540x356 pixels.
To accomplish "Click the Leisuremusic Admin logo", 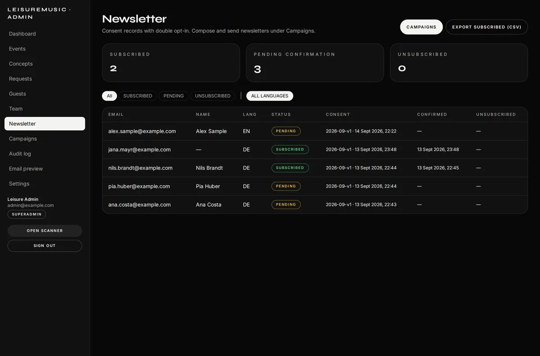I will click(39, 13).
